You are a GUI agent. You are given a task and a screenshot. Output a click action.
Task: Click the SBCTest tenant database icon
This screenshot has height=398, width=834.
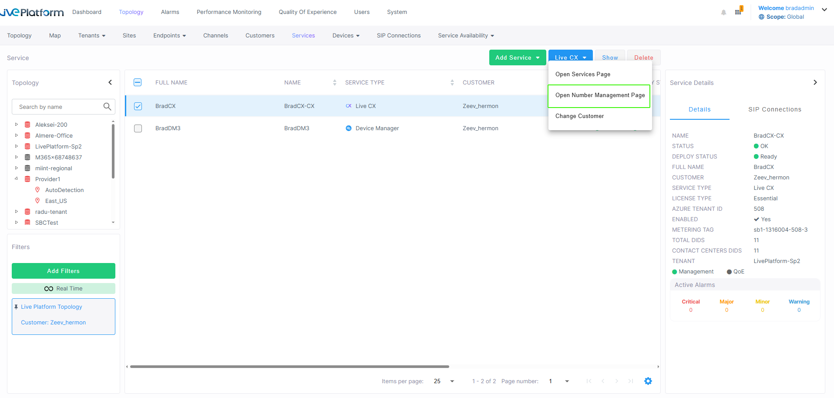coord(27,223)
